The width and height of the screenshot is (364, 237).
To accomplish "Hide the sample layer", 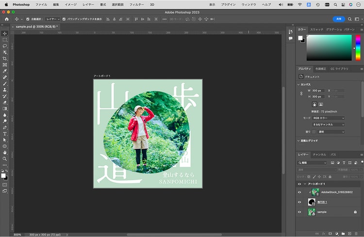I will point(299,212).
